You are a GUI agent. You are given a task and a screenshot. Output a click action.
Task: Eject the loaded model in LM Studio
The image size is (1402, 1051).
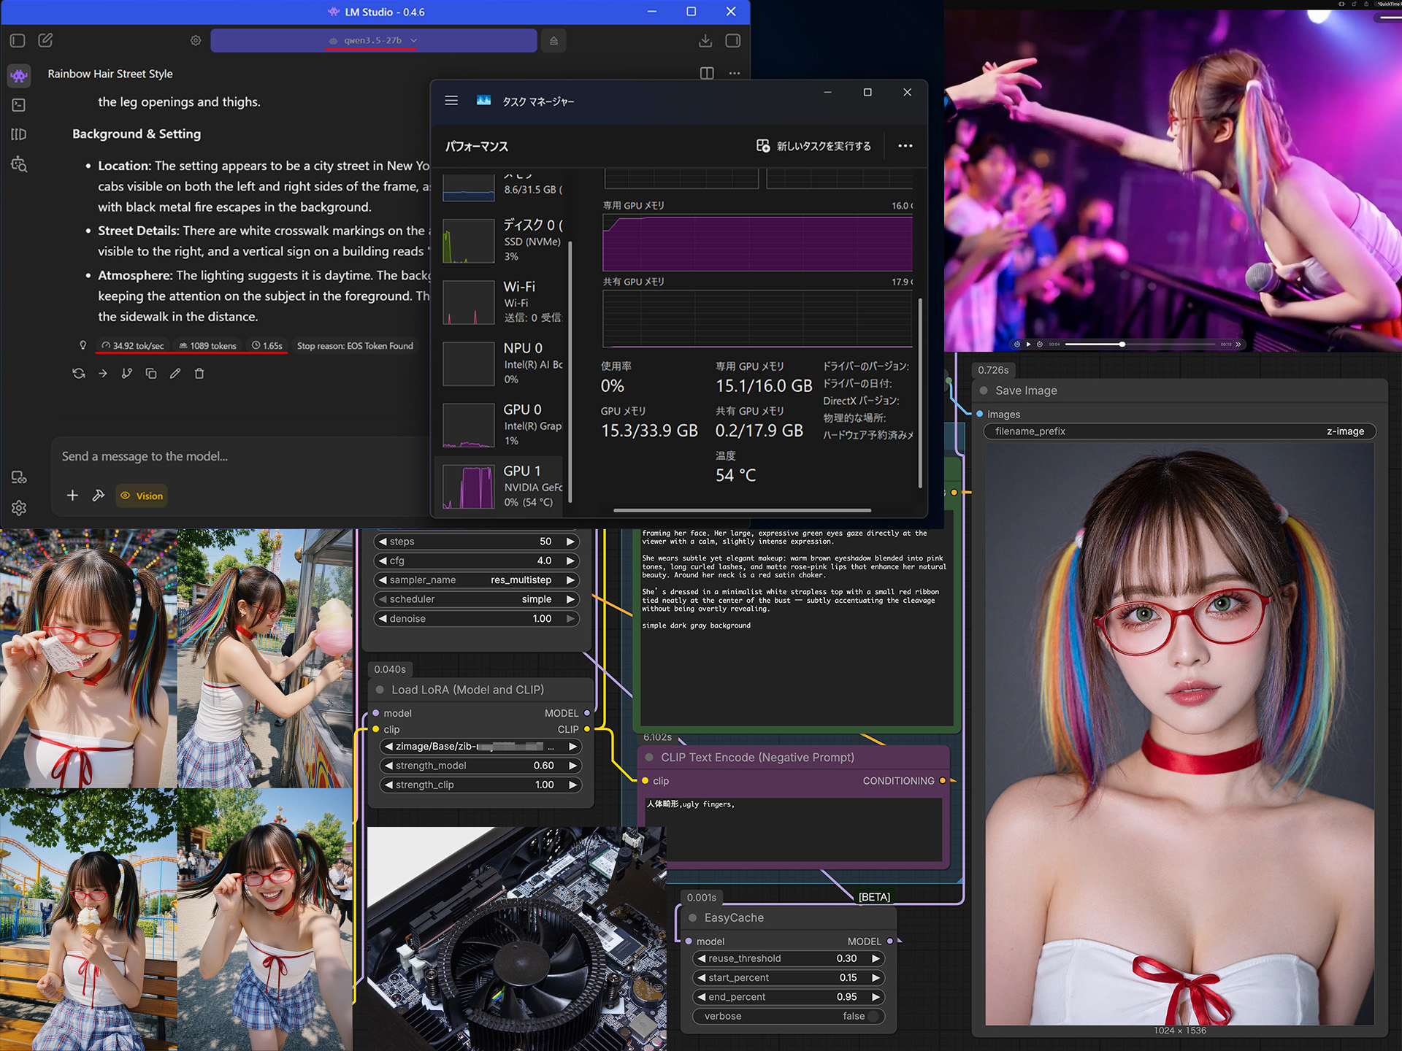(x=553, y=41)
